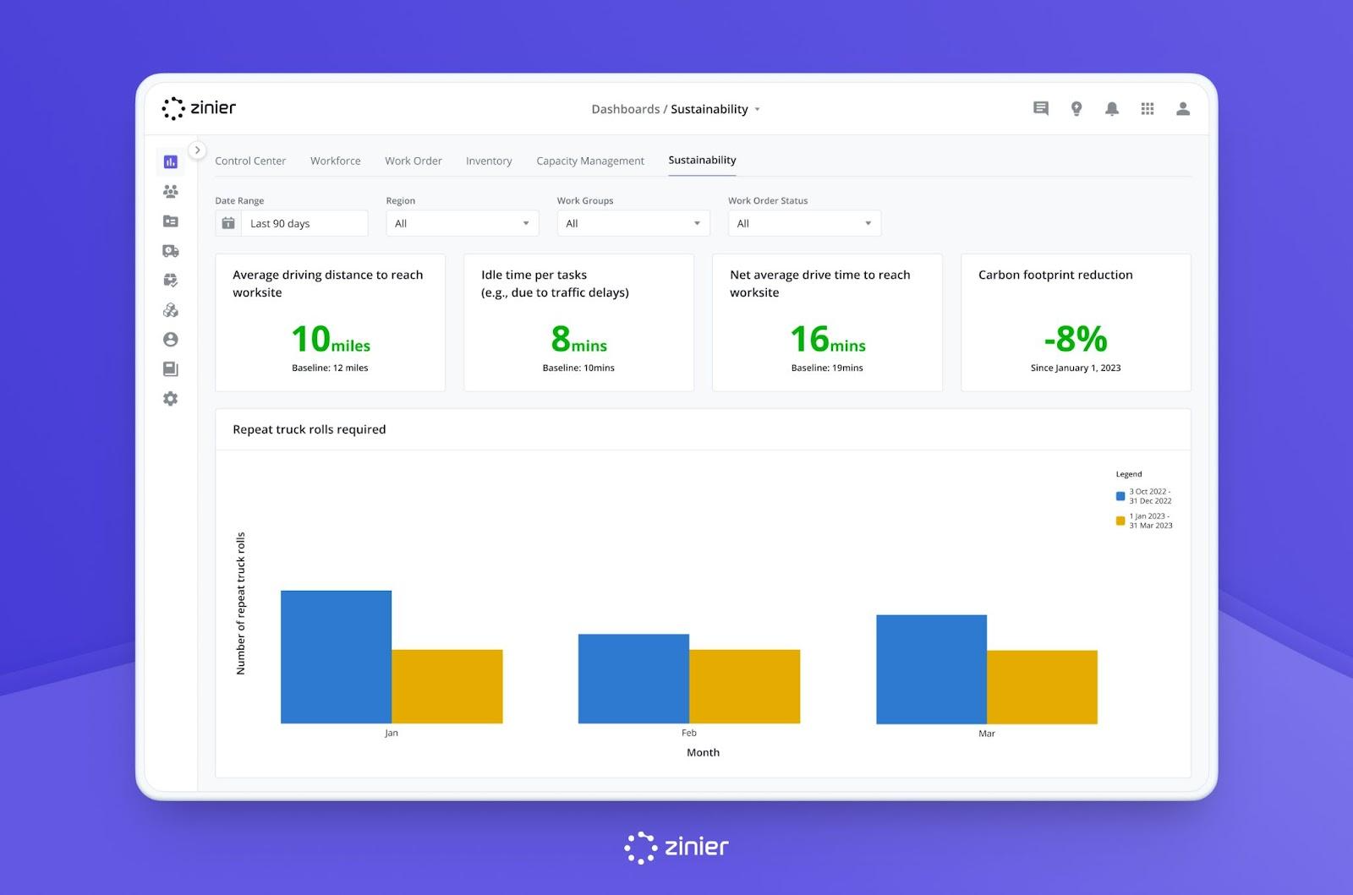Viewport: 1353px width, 895px height.
Task: Open the user account circle sidebar icon
Action: pyautogui.click(x=171, y=340)
